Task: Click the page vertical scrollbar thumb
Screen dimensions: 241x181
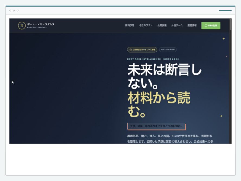Action: pos(230,24)
